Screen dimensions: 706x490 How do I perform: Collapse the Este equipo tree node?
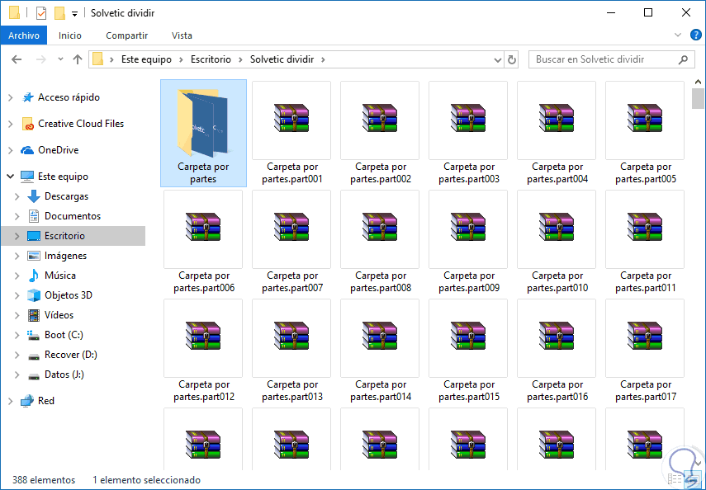point(11,177)
